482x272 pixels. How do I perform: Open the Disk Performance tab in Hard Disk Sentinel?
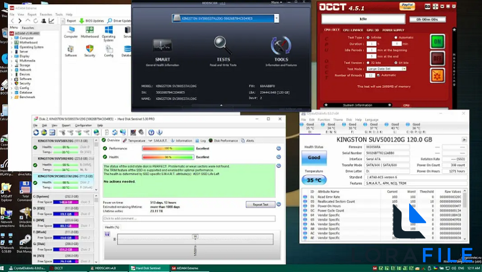pyautogui.click(x=223, y=141)
